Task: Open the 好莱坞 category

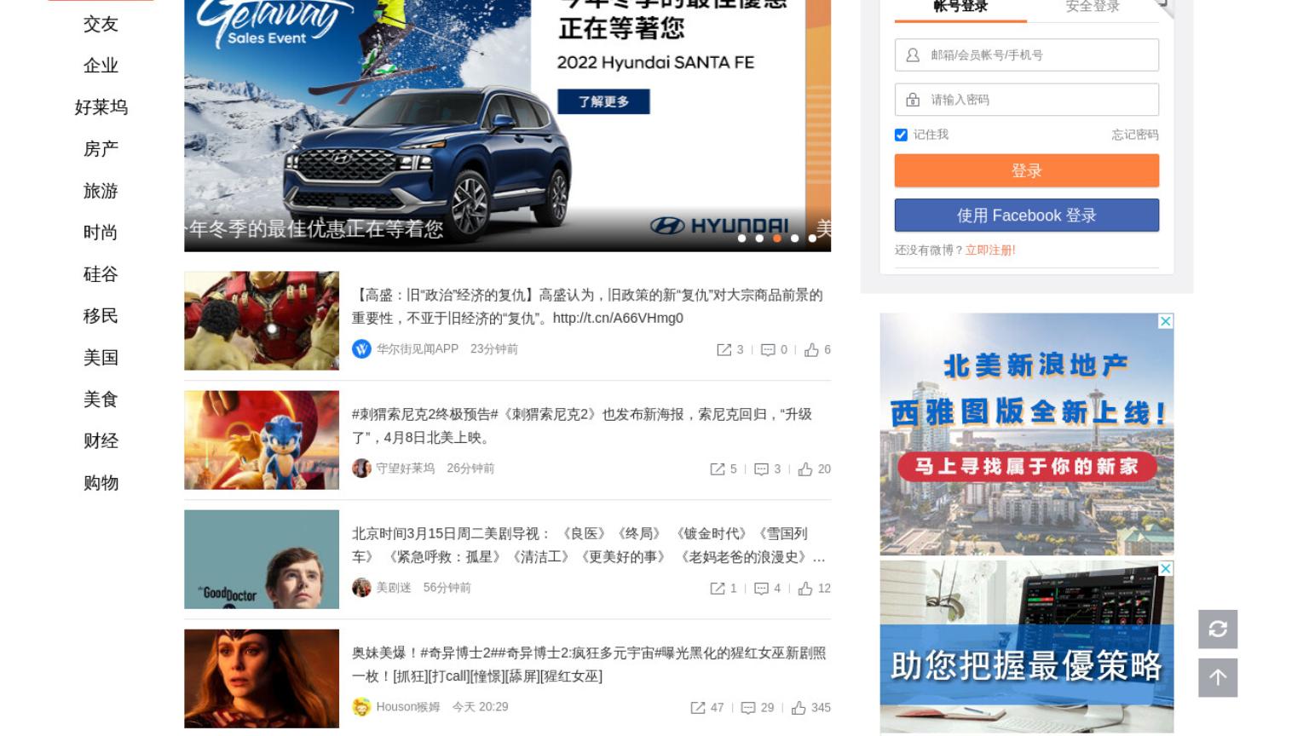Action: (101, 107)
